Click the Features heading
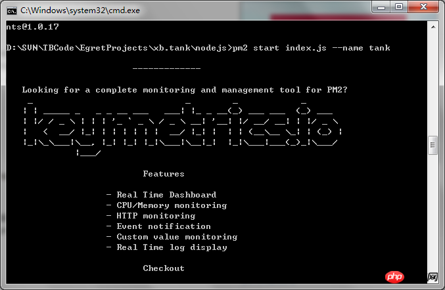445x290 pixels. click(164, 174)
